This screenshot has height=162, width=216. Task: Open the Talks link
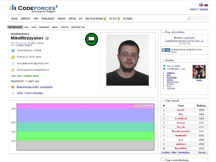[x=20, y=93]
